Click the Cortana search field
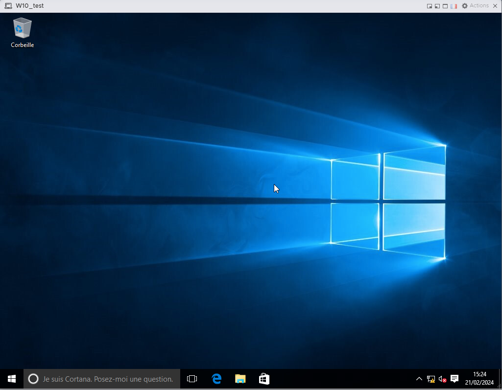This screenshot has height=390, width=502. (x=108, y=379)
